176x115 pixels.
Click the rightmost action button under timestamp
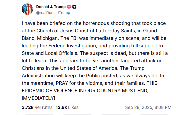coord(154,114)
